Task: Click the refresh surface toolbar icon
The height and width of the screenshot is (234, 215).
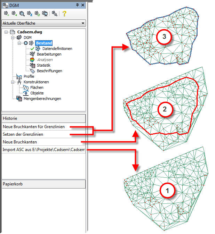Action: (x=37, y=14)
